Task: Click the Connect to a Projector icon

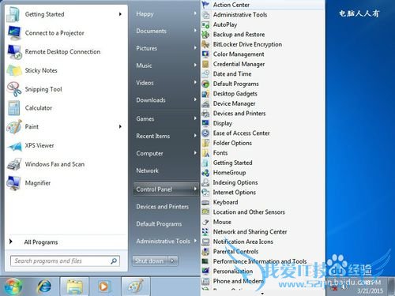Action: 14,33
